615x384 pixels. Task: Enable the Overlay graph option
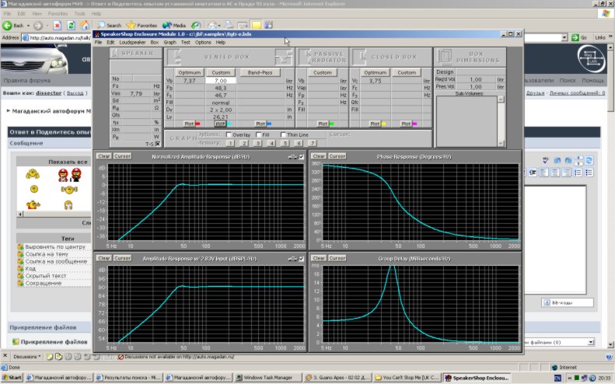(x=228, y=134)
